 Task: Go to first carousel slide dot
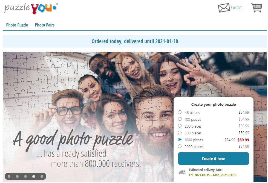9,176
